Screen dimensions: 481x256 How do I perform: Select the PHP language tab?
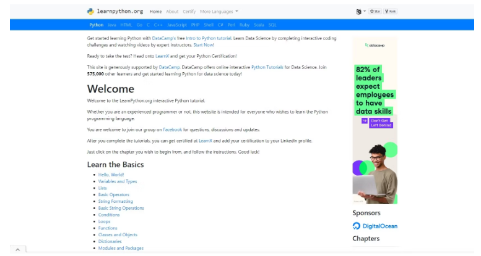tap(195, 25)
